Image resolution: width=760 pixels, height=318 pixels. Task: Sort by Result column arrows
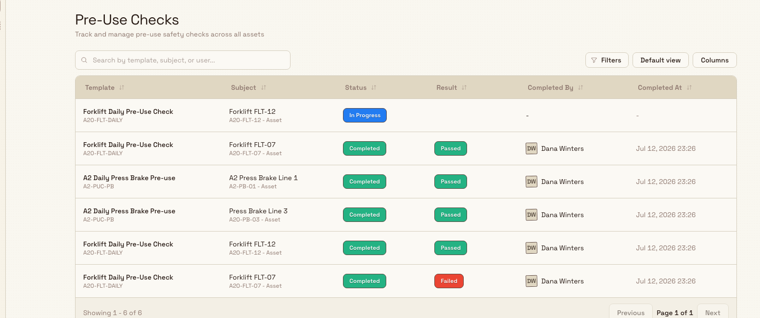click(x=464, y=87)
